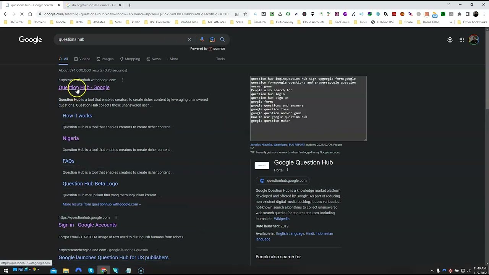Expand the More search filters dropdown
Viewport: 489px width, 275px height.
pos(172,59)
